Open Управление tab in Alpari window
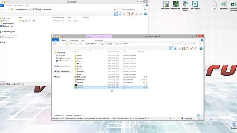 99,40
